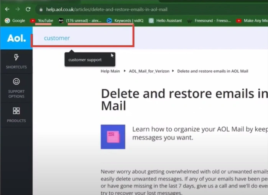Click Delete and restore emails breadcrumb
This screenshot has width=268, height=195.
(213, 71)
